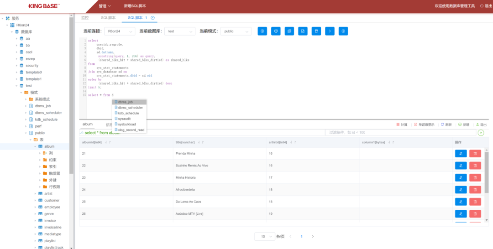
Task: Select the SQL脚本--1 tab
Action: 137,18
